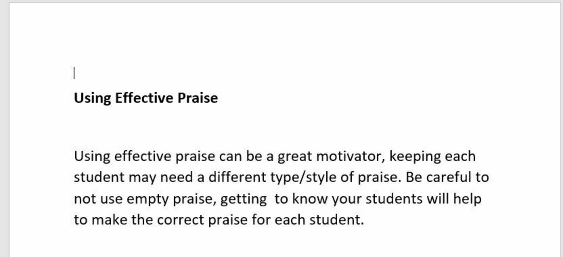Click the word "Praise" in the heading
The height and width of the screenshot is (257, 563).
point(197,98)
